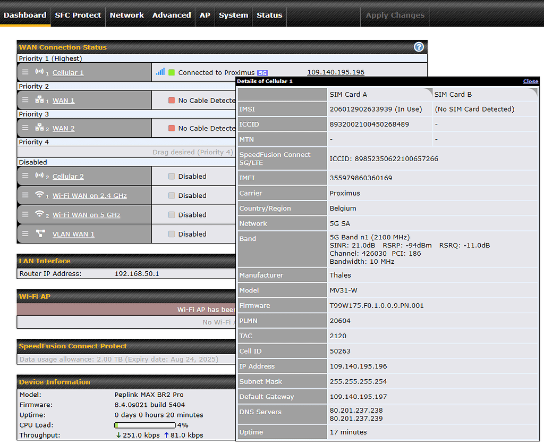Image resolution: width=544 pixels, height=443 pixels.
Task: Switch to the Network tab
Action: [126, 15]
